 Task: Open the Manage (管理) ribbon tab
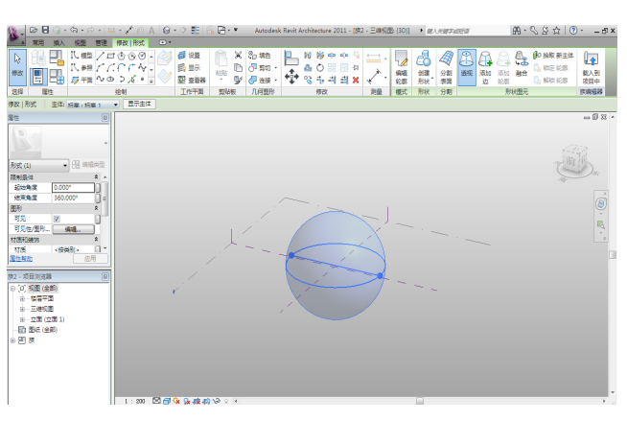coord(101,43)
